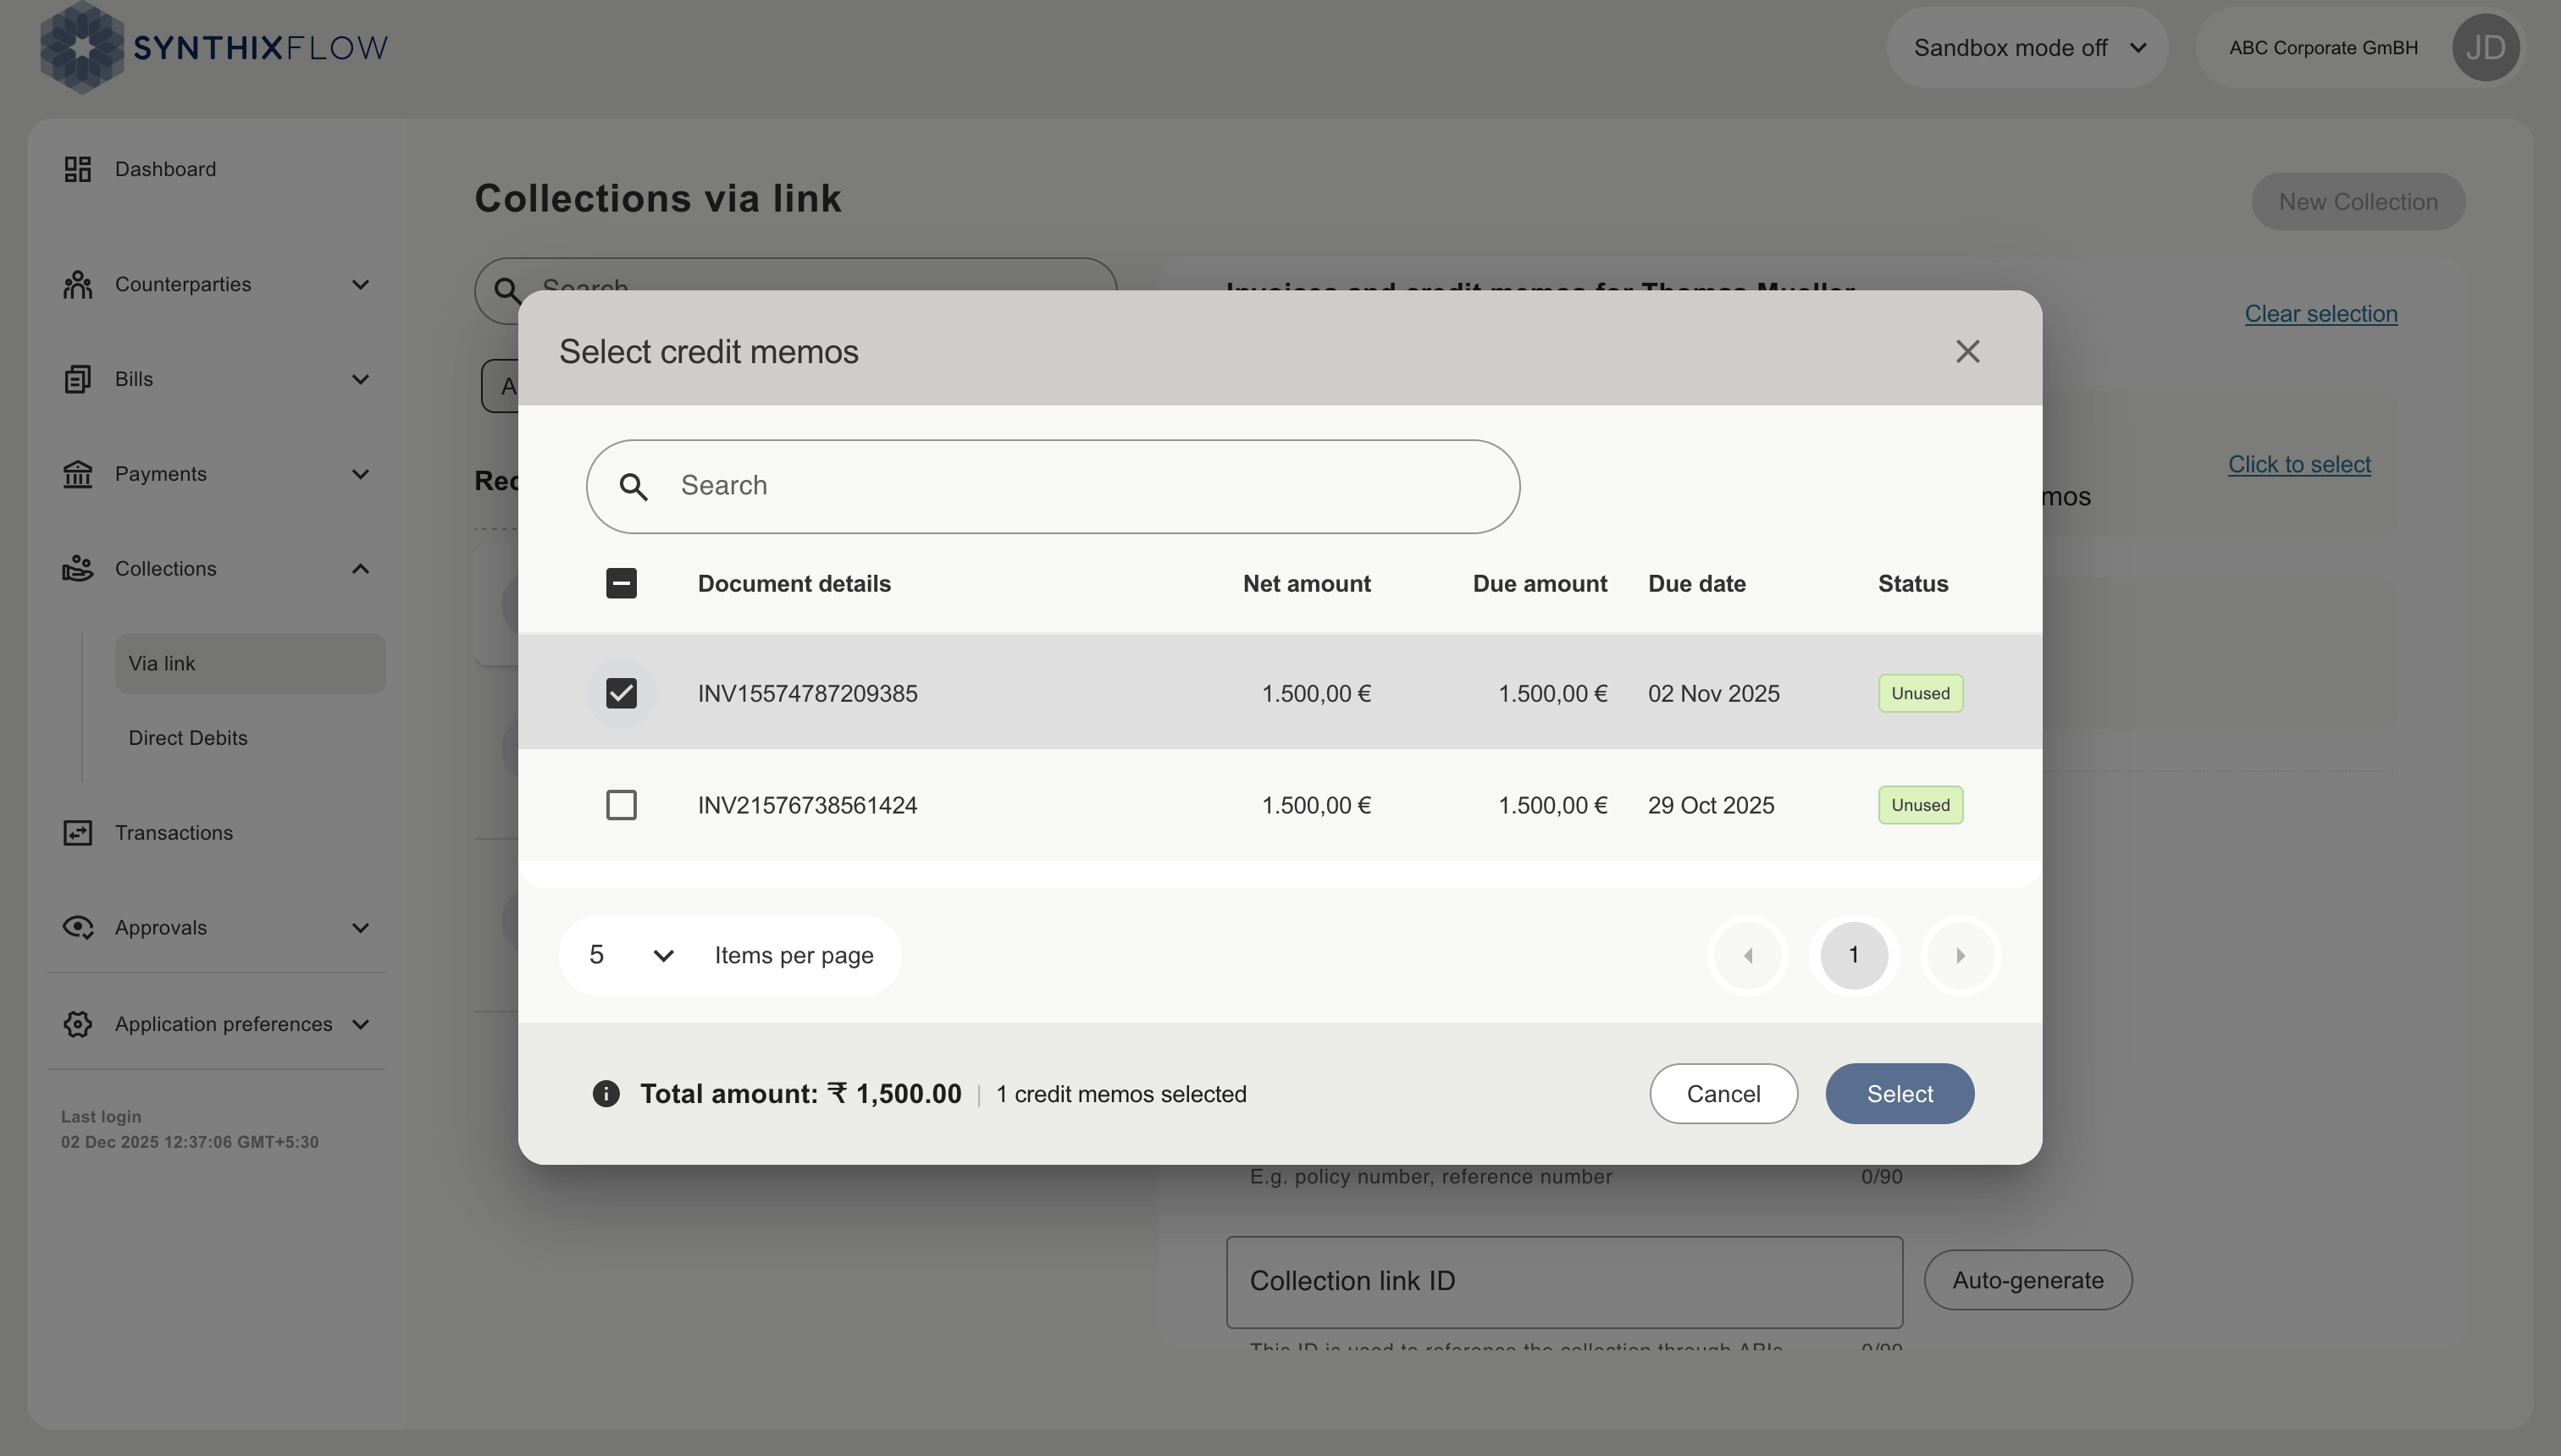
Task: Open Dashboard from the sidebar
Action: [165, 169]
